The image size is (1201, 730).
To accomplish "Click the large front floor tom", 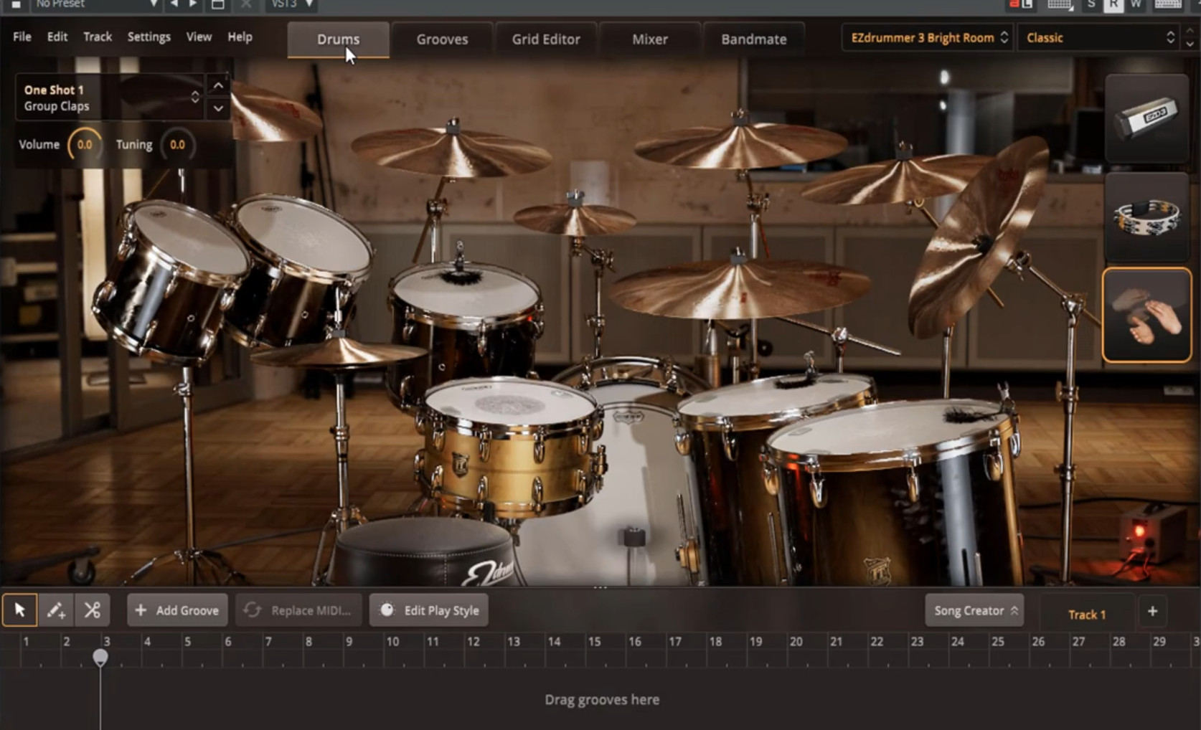I will pyautogui.click(x=893, y=495).
